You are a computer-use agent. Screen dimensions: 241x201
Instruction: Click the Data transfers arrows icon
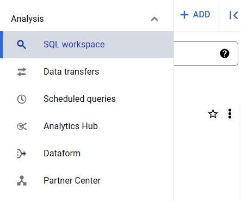click(22, 72)
